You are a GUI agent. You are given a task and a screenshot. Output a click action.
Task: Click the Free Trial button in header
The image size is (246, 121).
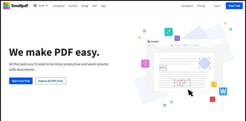tap(234, 6)
